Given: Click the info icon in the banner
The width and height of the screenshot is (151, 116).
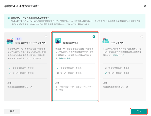Looking at the screenshot, I should coord(9,18).
